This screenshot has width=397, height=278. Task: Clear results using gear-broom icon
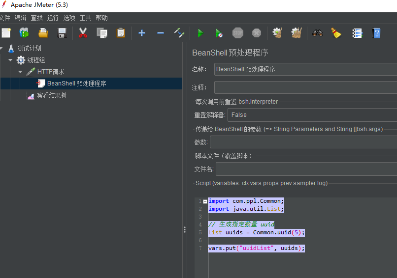pos(277,33)
